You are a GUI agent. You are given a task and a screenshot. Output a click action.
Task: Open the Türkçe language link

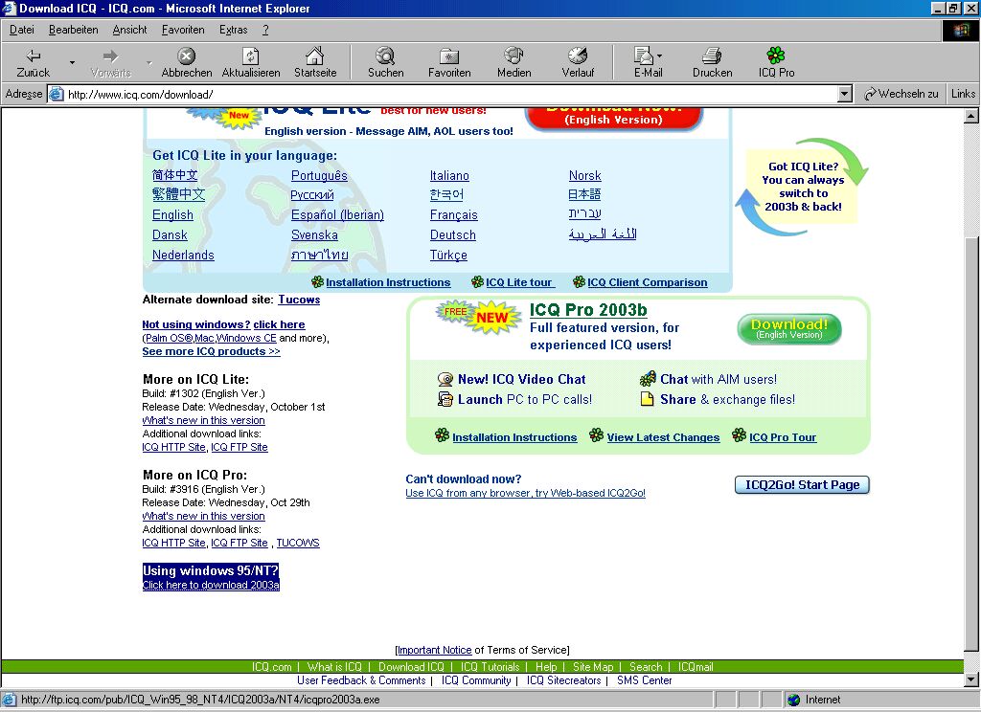(x=448, y=256)
